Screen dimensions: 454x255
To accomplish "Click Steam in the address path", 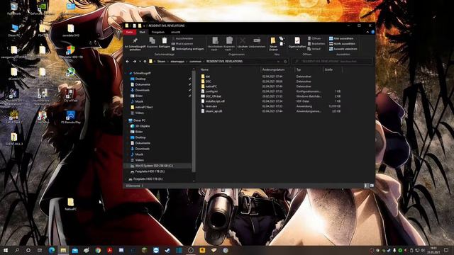I will [161, 62].
